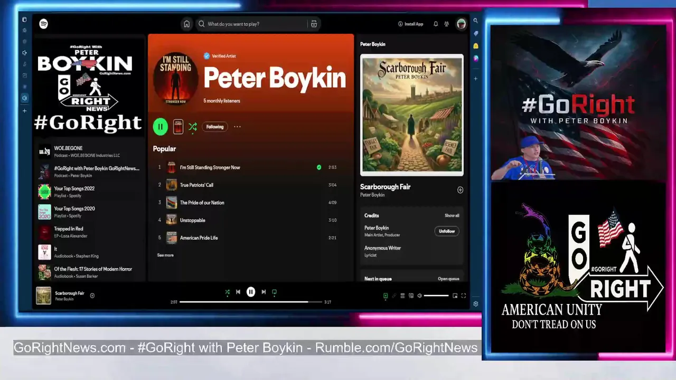Screen dimensions: 676x380
Task: Switch to the active audio-playing vertical tab
Action: (x=24, y=98)
